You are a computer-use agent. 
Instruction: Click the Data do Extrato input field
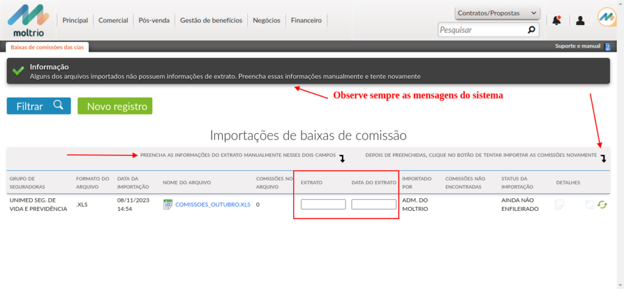click(x=374, y=204)
